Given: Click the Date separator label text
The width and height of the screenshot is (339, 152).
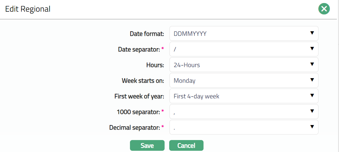Looking at the screenshot, I should pyautogui.click(x=139, y=49).
